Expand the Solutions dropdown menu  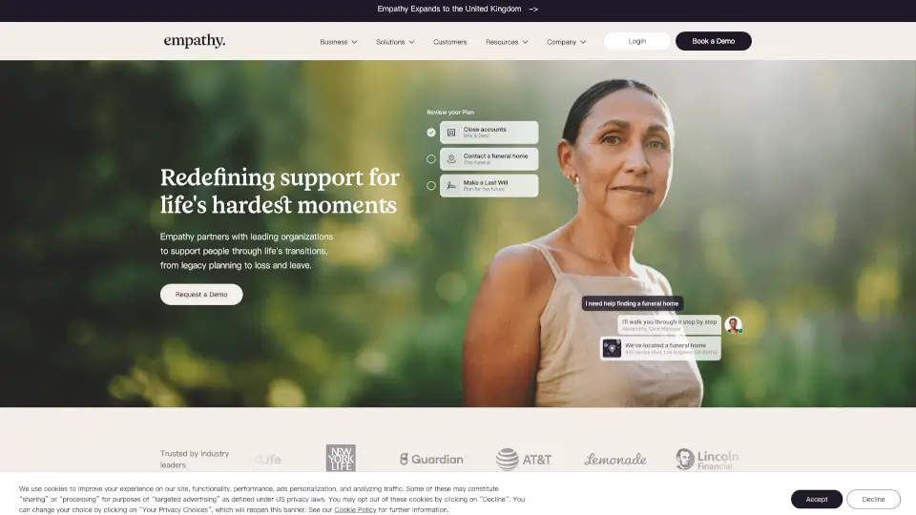(x=395, y=42)
